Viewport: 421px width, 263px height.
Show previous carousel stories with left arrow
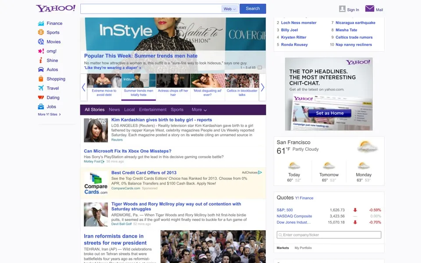(83, 87)
